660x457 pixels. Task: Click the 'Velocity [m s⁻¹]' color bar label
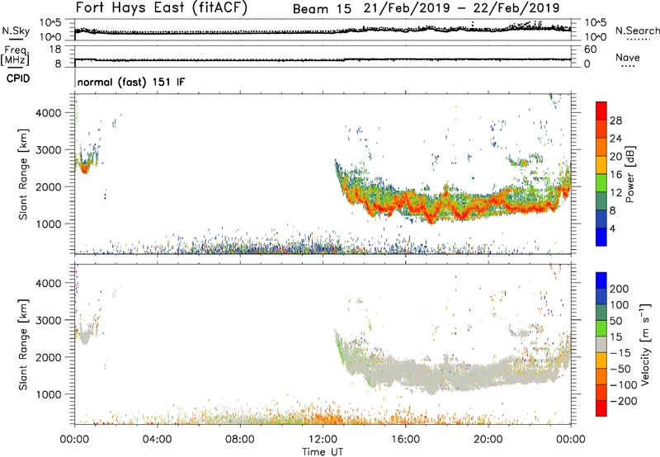tap(645, 344)
